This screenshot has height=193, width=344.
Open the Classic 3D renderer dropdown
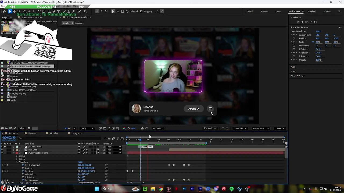coord(240,128)
